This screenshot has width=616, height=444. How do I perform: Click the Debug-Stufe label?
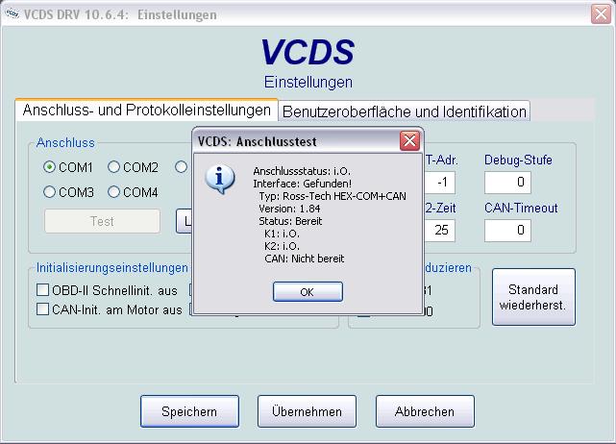point(518,160)
